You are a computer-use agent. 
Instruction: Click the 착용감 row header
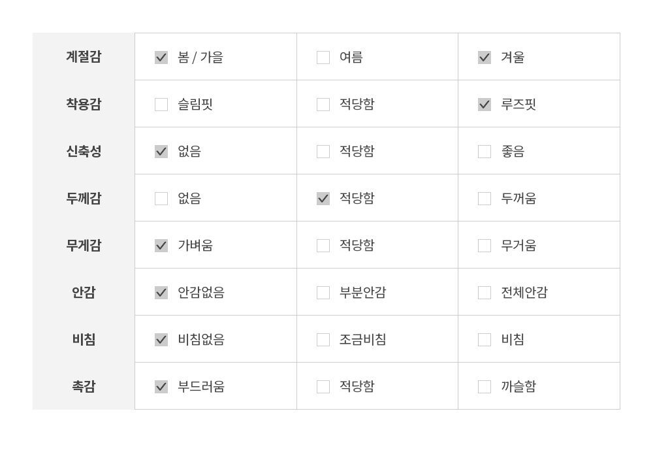[84, 104]
